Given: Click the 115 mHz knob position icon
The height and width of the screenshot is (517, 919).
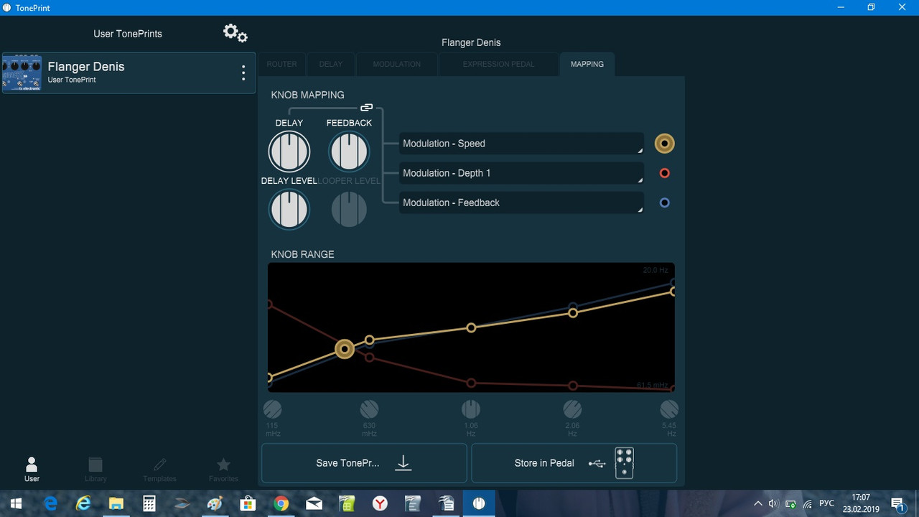Looking at the screenshot, I should pos(273,409).
